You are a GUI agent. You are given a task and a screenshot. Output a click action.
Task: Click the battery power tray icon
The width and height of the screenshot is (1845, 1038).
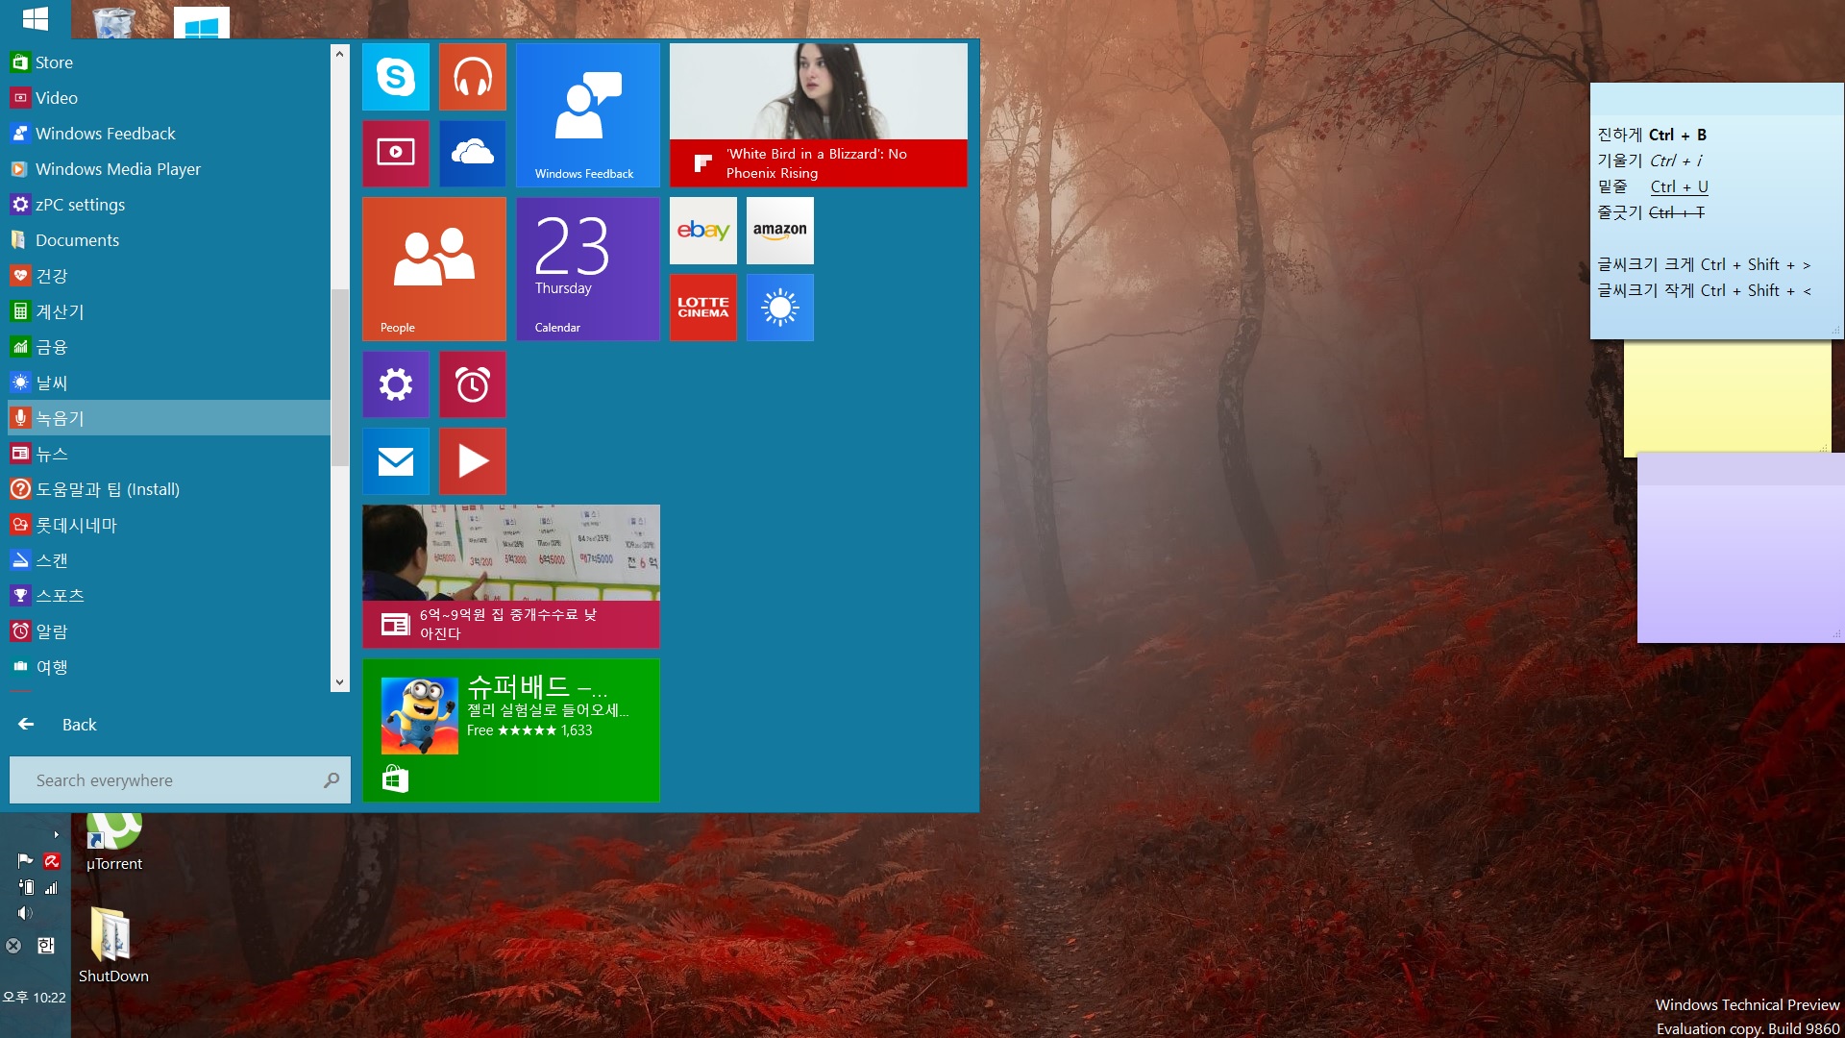(x=27, y=887)
